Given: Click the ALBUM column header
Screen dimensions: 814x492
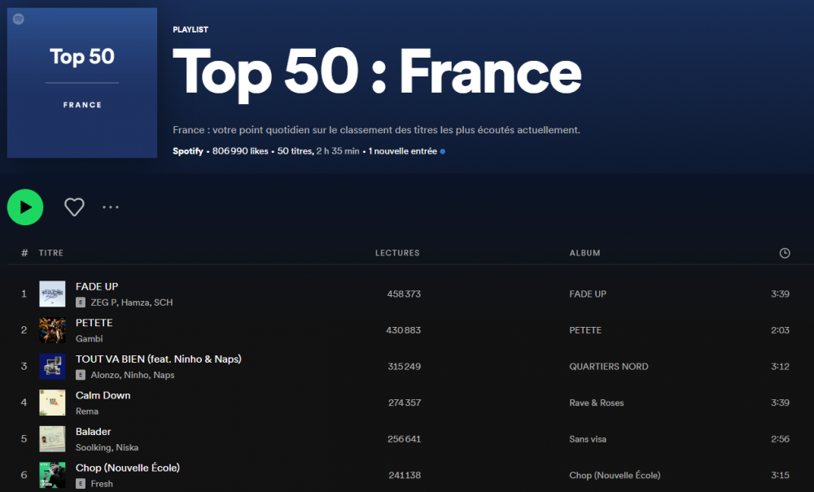Looking at the screenshot, I should pyautogui.click(x=584, y=253).
